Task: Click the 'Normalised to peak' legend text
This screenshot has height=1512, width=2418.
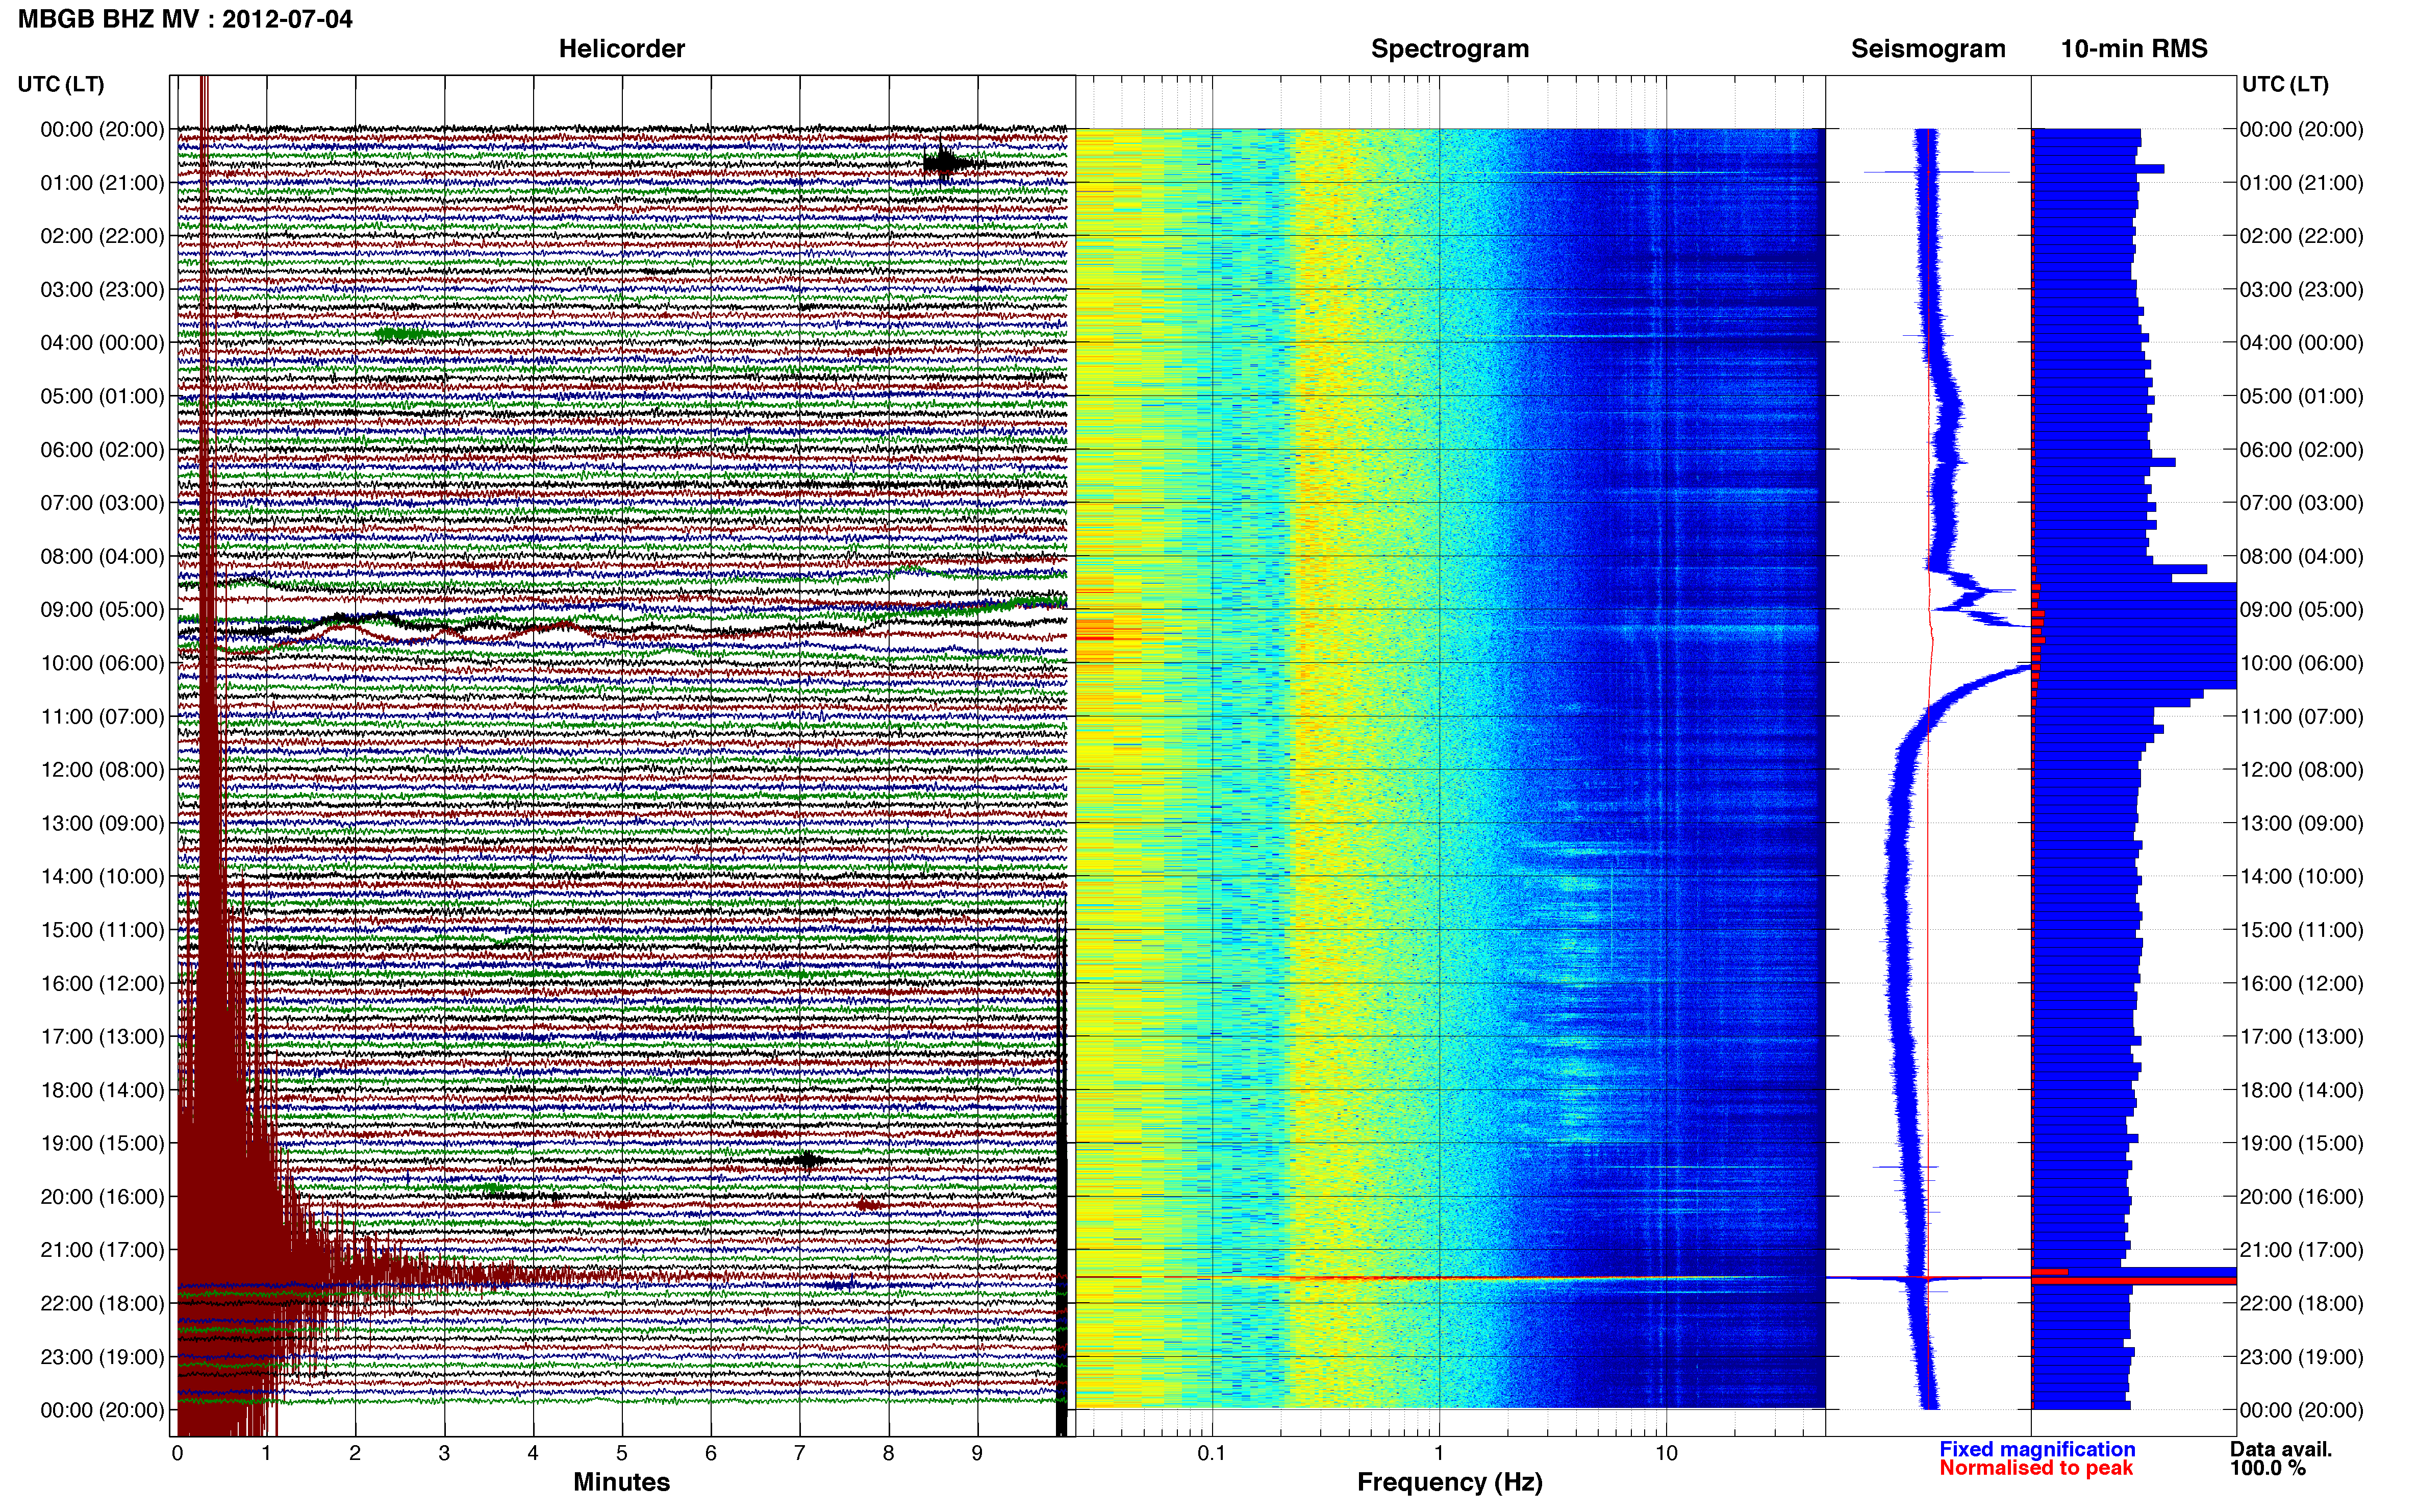Action: pyautogui.click(x=2036, y=1468)
